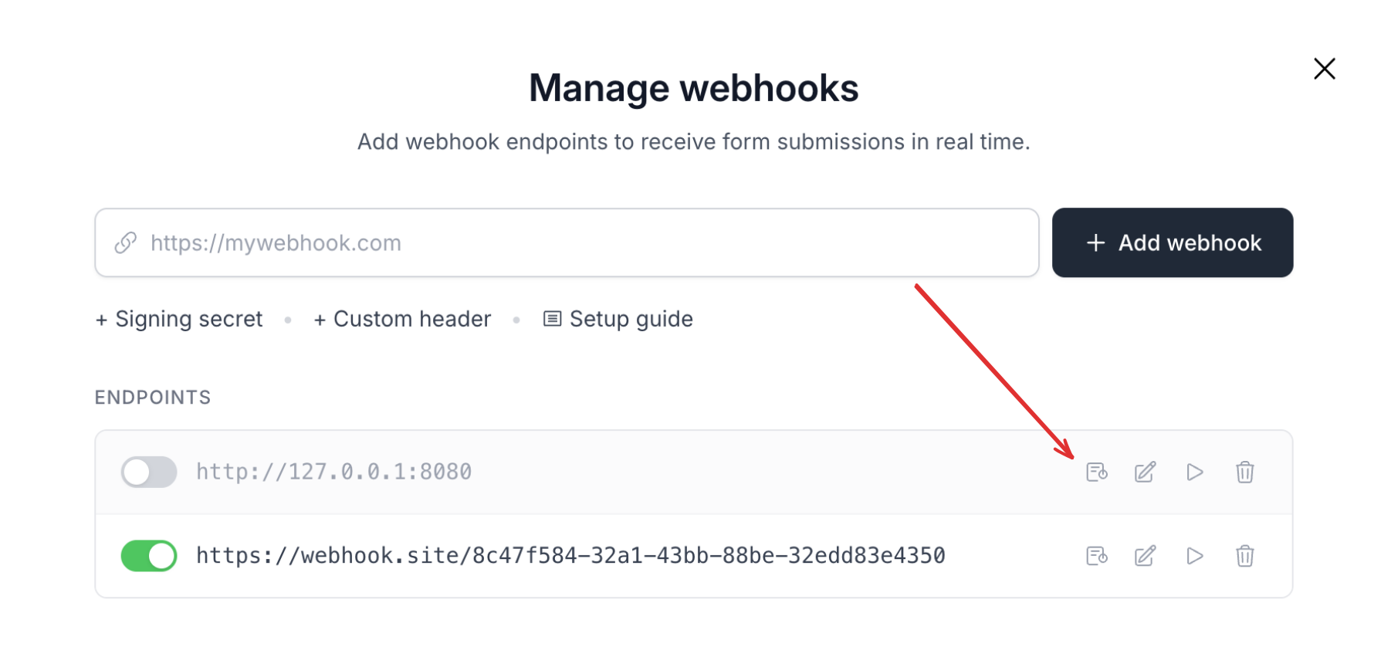
Task: Remove the webhook.site endpoint with the trash icon
Action: (1244, 556)
